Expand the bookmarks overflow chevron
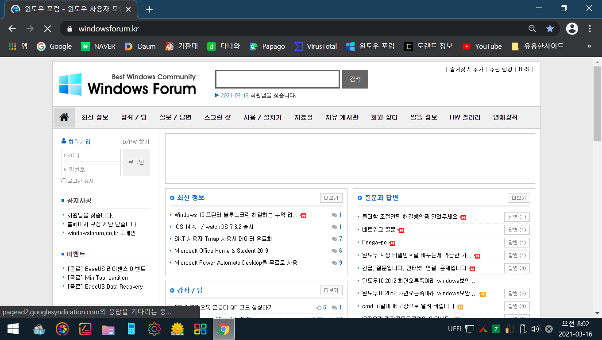 point(589,46)
